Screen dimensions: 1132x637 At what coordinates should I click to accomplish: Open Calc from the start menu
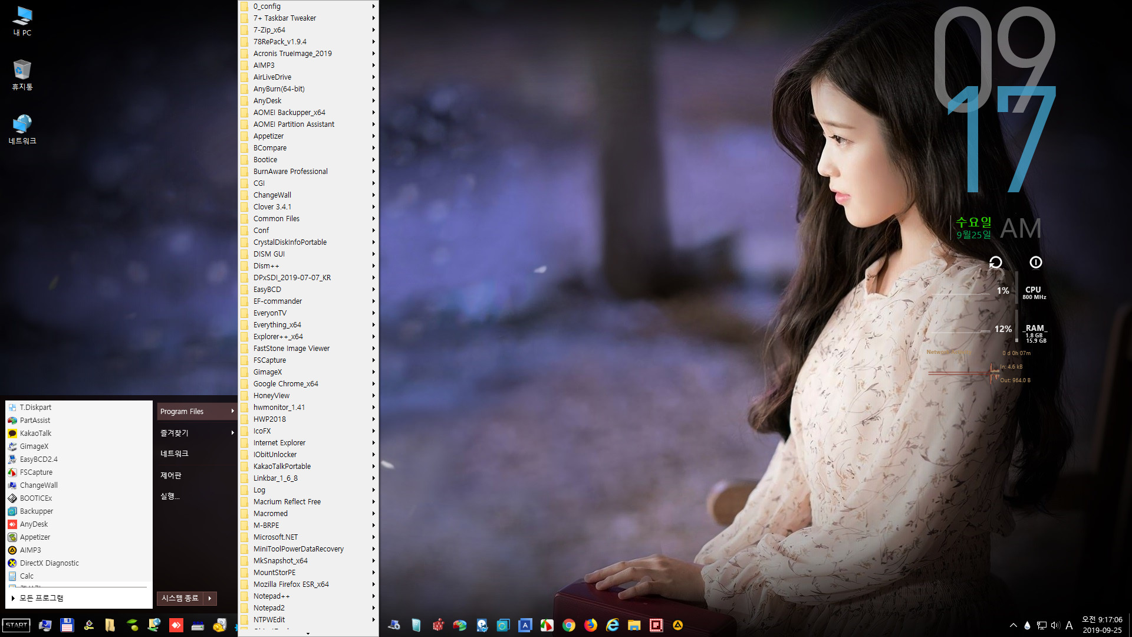point(78,576)
